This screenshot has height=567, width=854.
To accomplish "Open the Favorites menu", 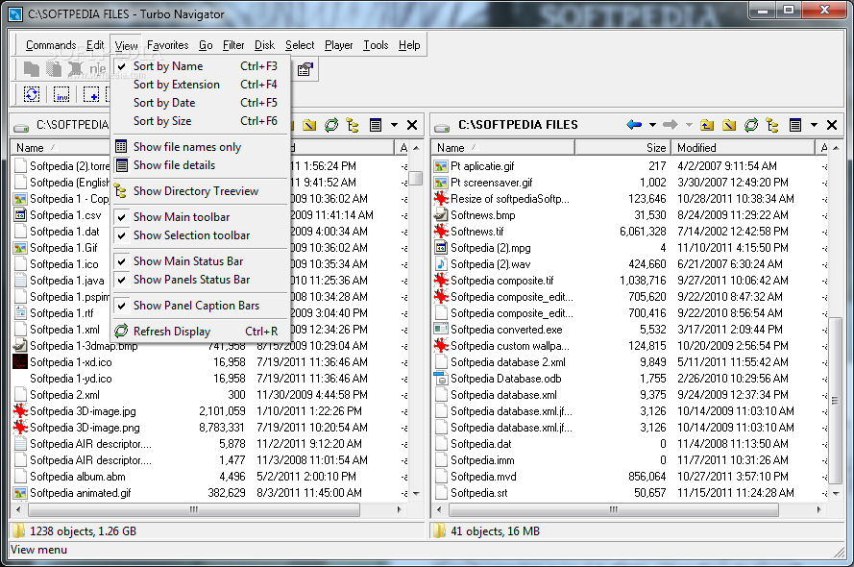I will (x=168, y=45).
